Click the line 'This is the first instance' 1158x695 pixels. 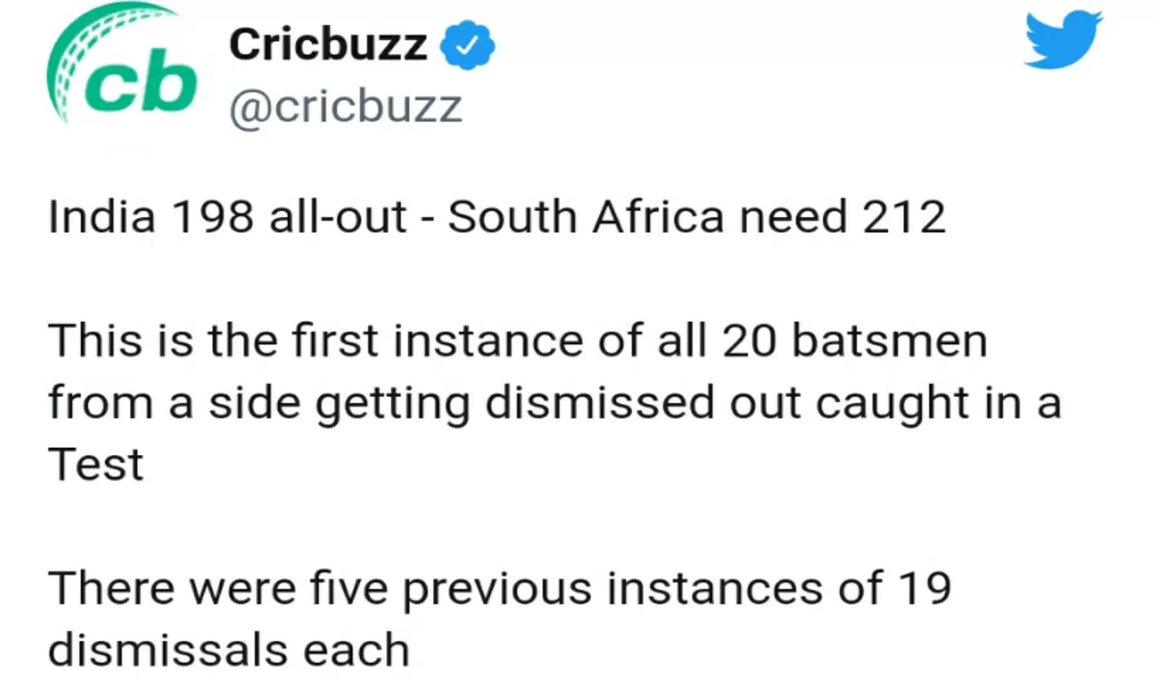(x=518, y=340)
